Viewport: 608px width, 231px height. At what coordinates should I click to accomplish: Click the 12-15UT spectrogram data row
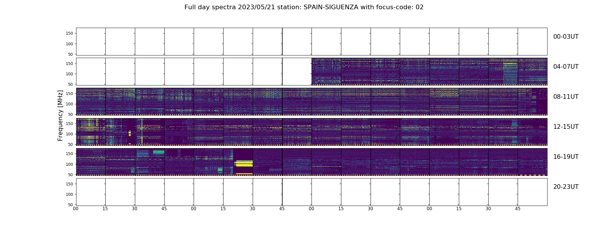[x=312, y=132]
